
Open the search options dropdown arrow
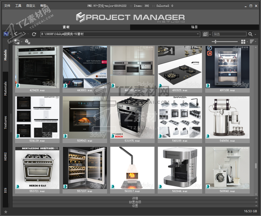tap(255, 35)
